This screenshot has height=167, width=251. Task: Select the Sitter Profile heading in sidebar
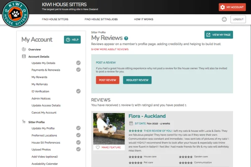click(x=36, y=122)
